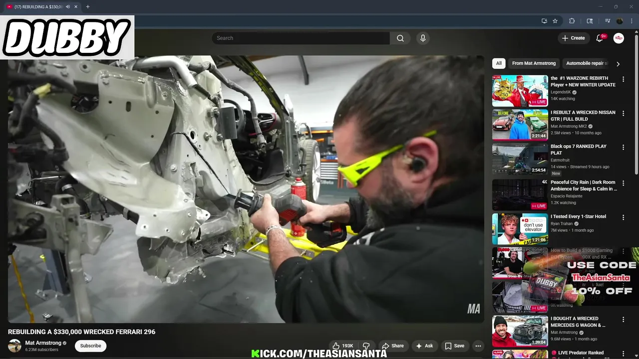This screenshot has width=639, height=359.
Task: Open Peaceful City Rain live thumbnail
Action: [x=520, y=194]
